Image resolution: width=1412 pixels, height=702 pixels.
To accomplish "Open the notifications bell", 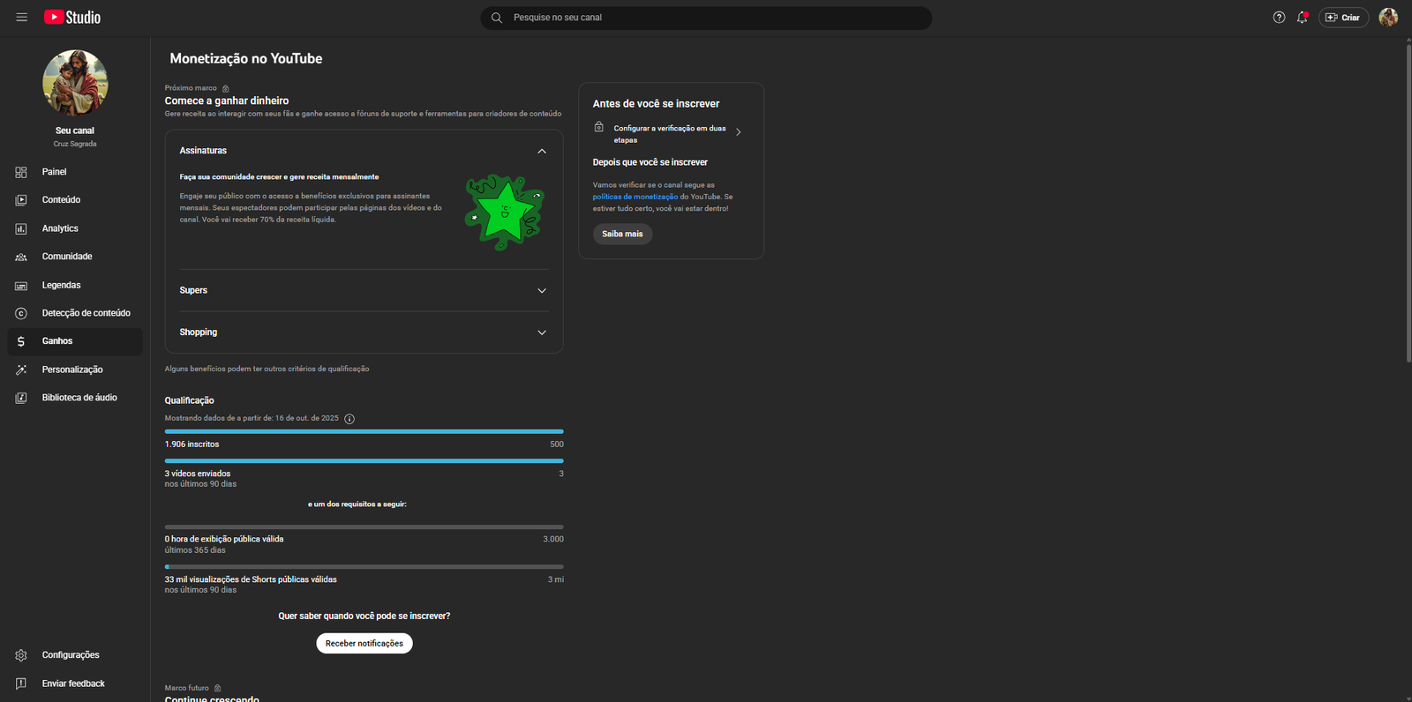I will [x=1302, y=18].
